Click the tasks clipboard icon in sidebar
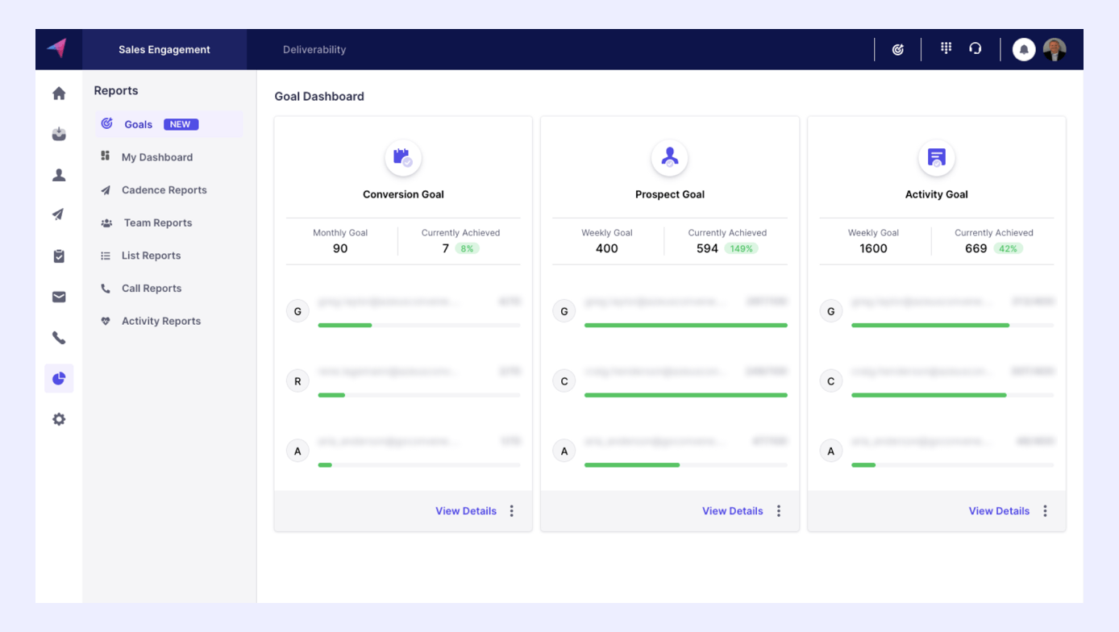 [x=59, y=256]
